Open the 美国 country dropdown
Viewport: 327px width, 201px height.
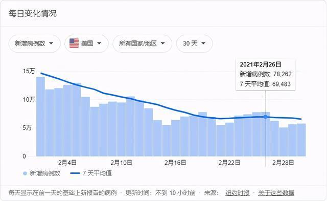[x=86, y=43]
